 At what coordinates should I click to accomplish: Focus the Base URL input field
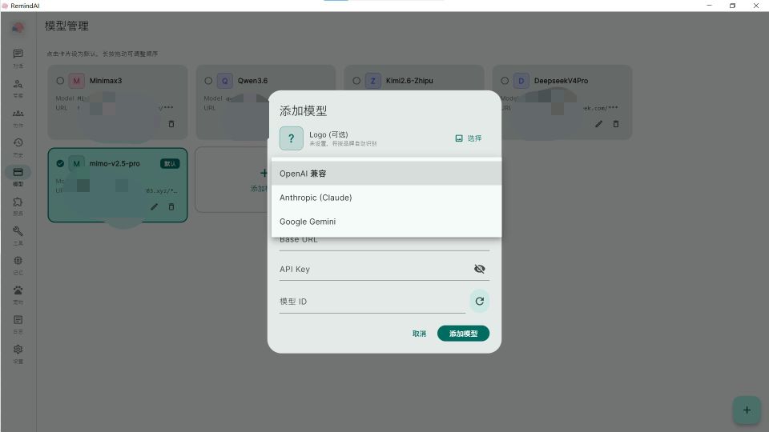click(x=384, y=242)
